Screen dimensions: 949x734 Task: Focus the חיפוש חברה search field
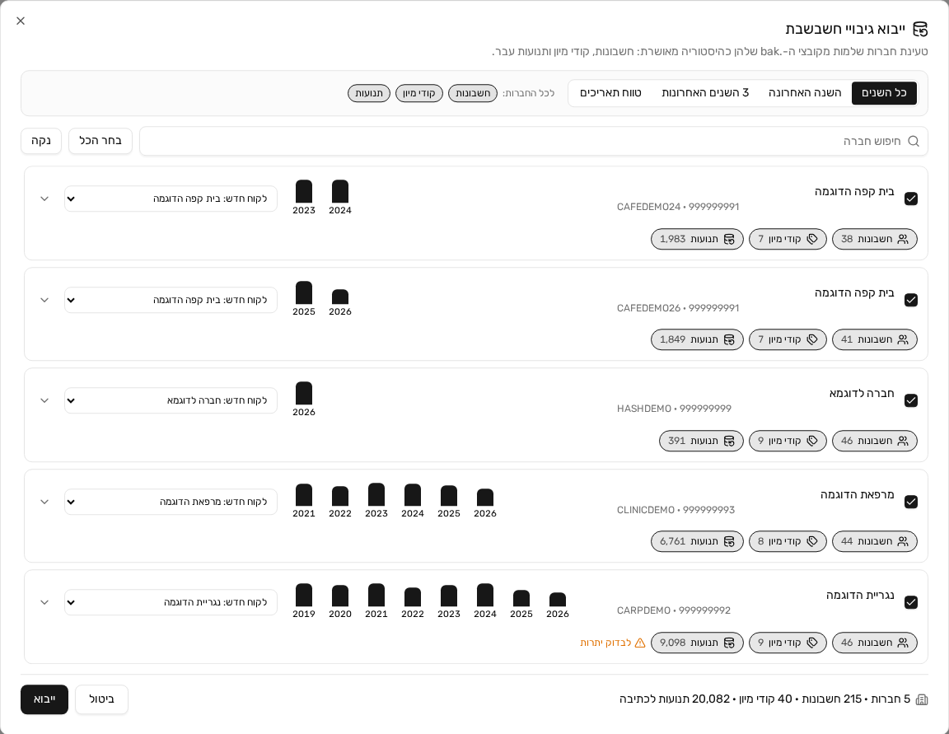(533, 141)
